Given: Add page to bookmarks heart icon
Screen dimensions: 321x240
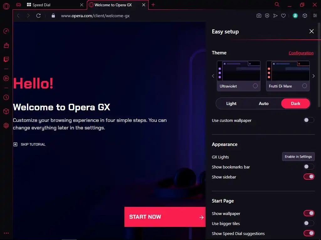Looking at the screenshot, I should (283, 16).
